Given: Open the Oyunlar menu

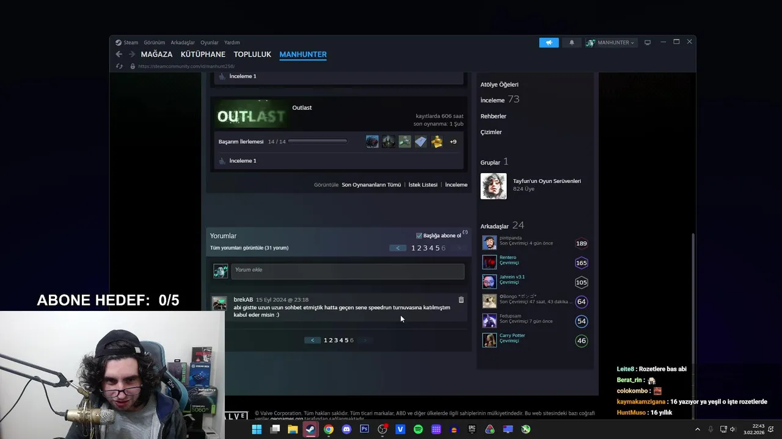Looking at the screenshot, I should click(x=210, y=43).
